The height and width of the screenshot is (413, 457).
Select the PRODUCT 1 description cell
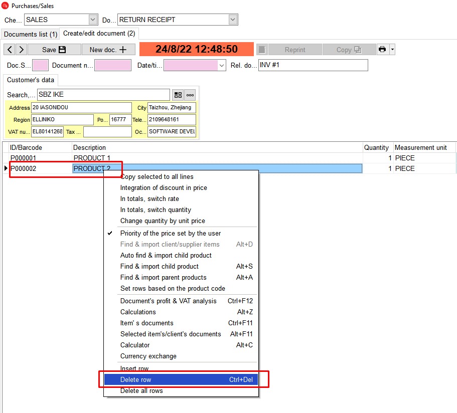coord(217,158)
